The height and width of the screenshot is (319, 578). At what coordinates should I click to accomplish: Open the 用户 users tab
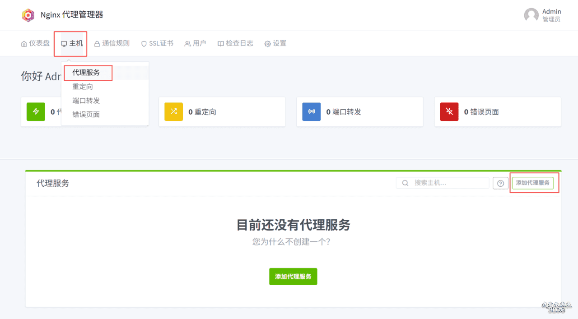coord(195,44)
